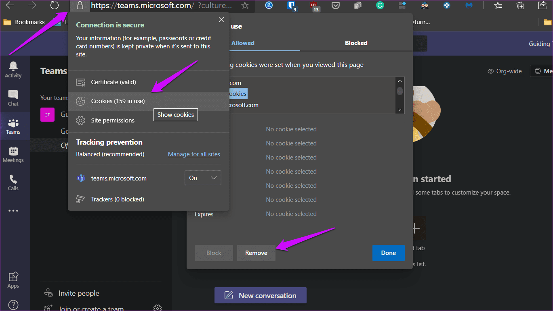Click scroll up arrow in cookie list
Image resolution: width=553 pixels, height=311 pixels.
pyautogui.click(x=400, y=81)
